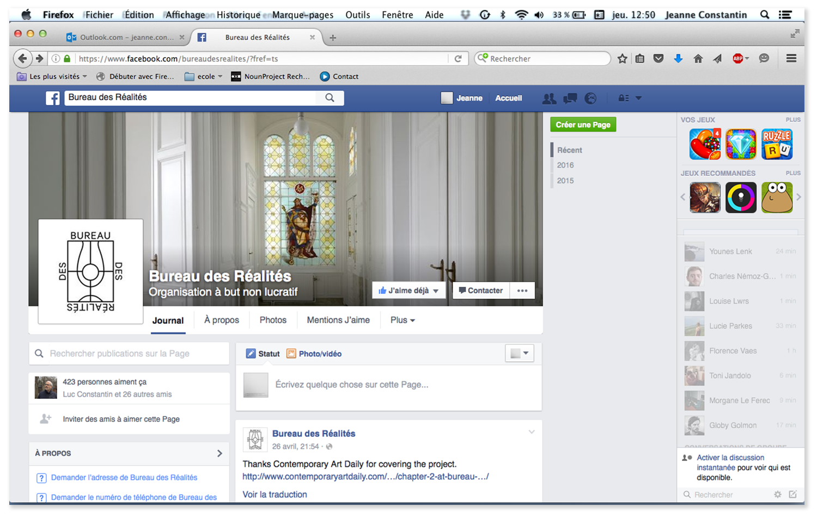Screen dimensions: 817x518
Task: Expand the À PROPOS section chevron
Action: coord(220,453)
